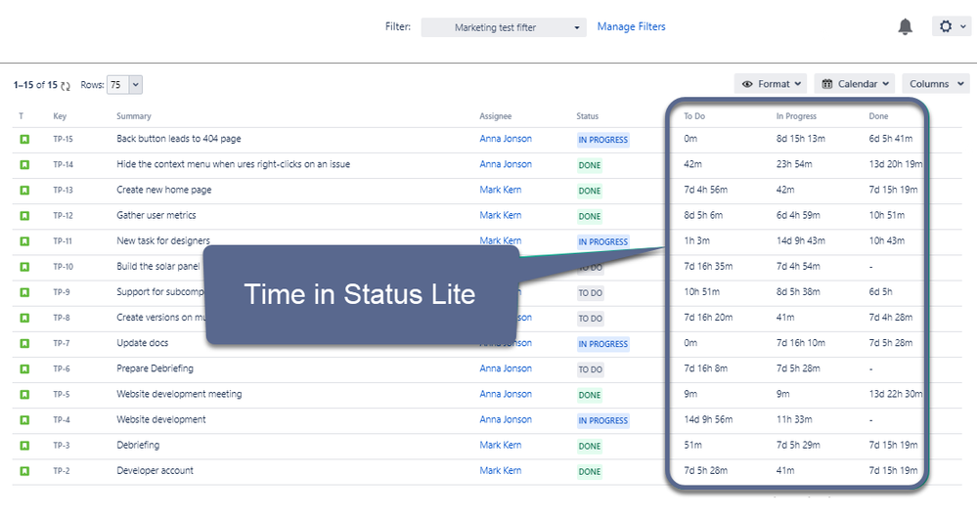Open issue key TP-12
This screenshot has height=518, width=977.
coord(63,216)
